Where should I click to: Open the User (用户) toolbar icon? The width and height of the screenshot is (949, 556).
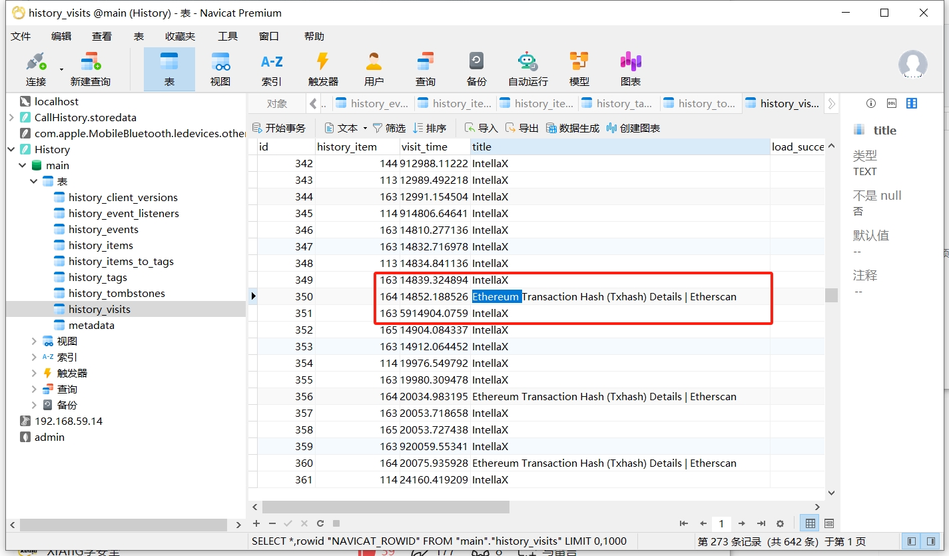(x=374, y=69)
